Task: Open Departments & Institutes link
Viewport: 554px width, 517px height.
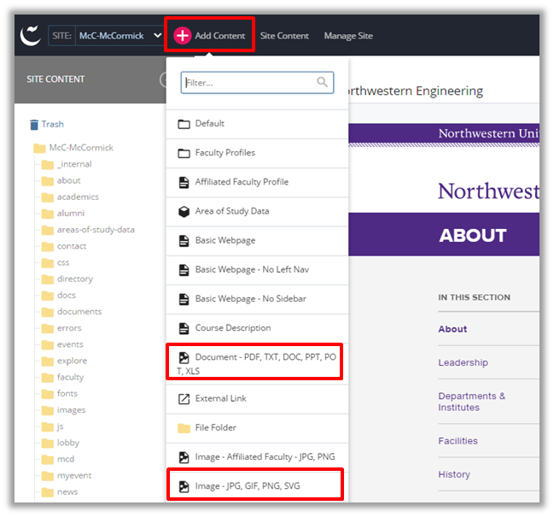Action: click(x=472, y=402)
